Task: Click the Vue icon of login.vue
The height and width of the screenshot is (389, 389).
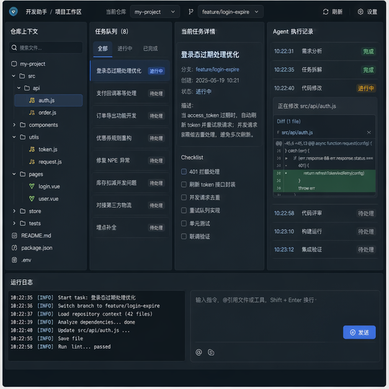Action: [32, 186]
